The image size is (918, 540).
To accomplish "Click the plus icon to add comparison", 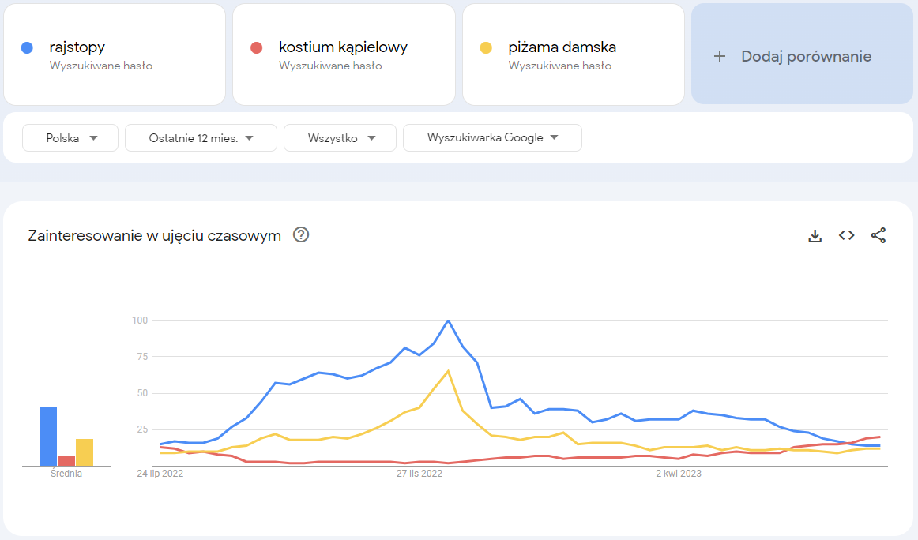I will pos(719,56).
